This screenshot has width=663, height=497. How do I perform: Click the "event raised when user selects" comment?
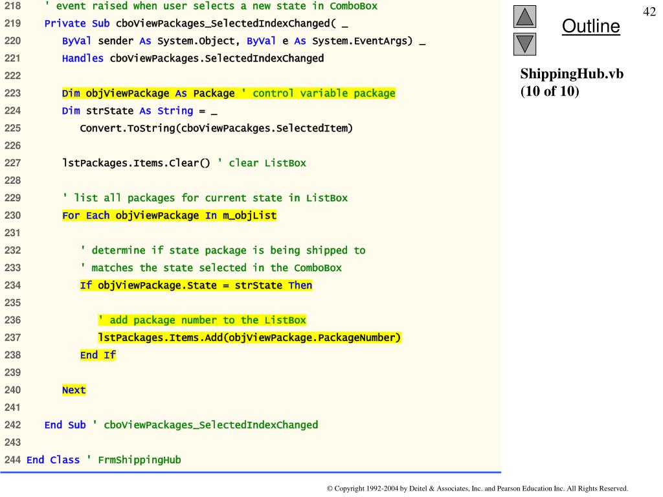pos(211,6)
